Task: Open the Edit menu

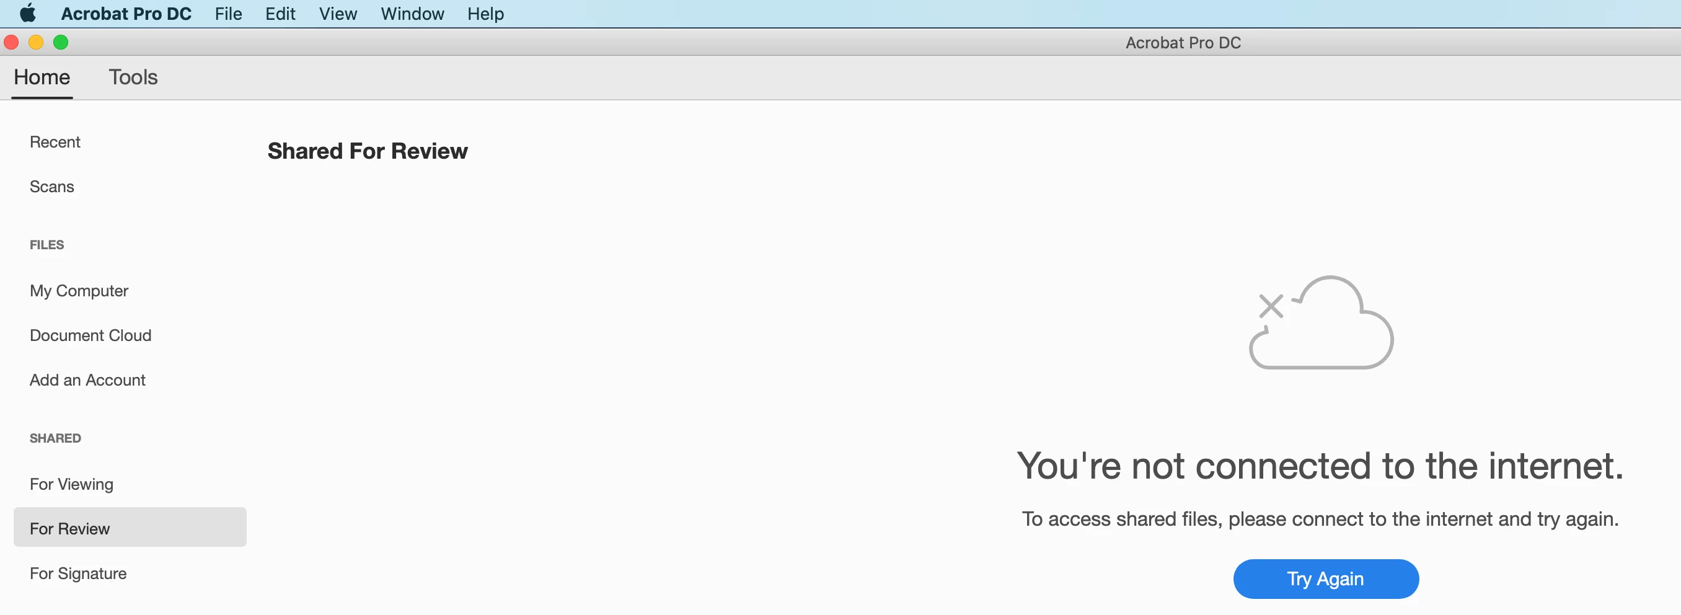Action: [x=280, y=14]
